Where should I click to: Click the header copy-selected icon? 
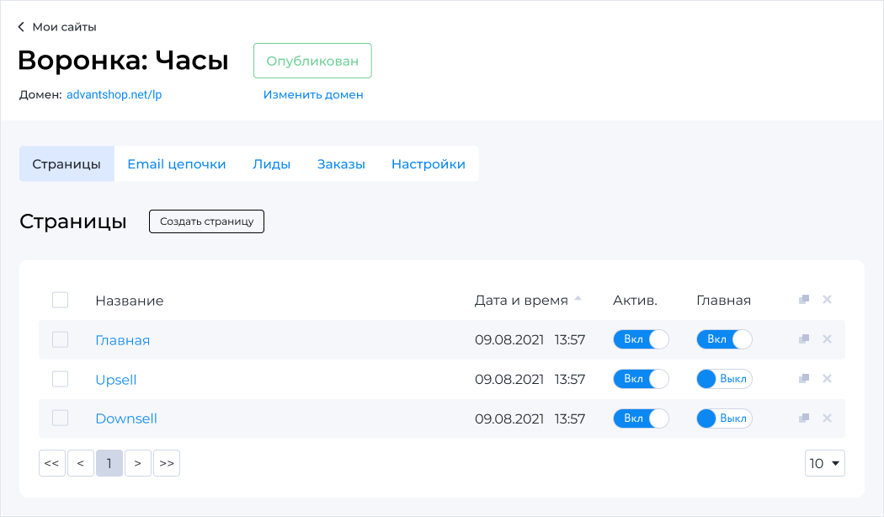(804, 300)
